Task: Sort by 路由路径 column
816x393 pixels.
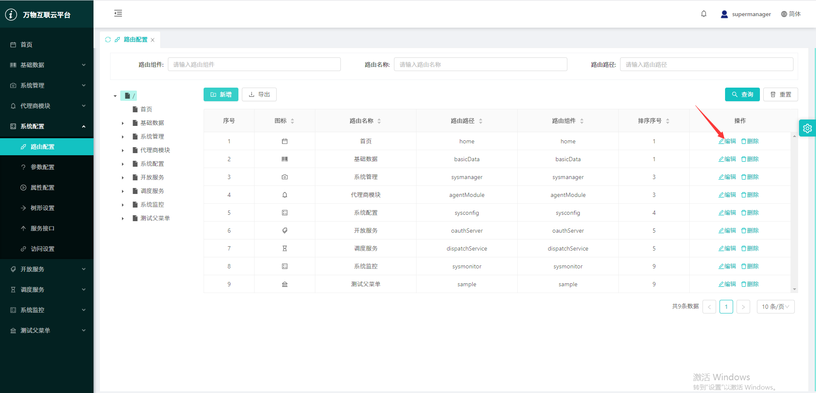Action: (x=481, y=121)
